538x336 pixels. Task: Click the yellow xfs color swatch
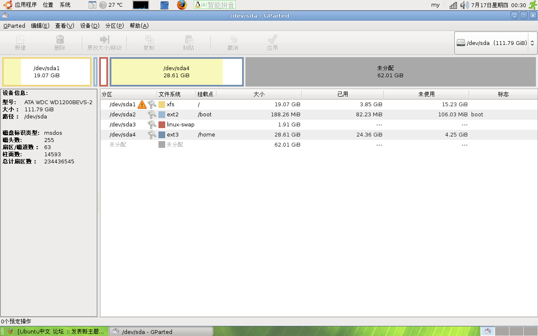click(162, 104)
